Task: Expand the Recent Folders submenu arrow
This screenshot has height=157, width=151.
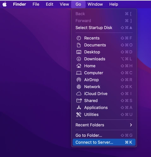Action: pyautogui.click(x=131, y=125)
